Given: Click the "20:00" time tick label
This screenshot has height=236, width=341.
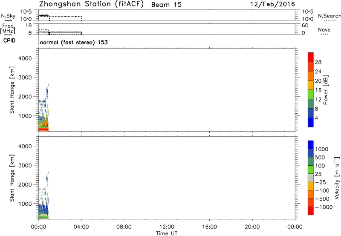Looking at the screenshot, I should pos(252,227).
